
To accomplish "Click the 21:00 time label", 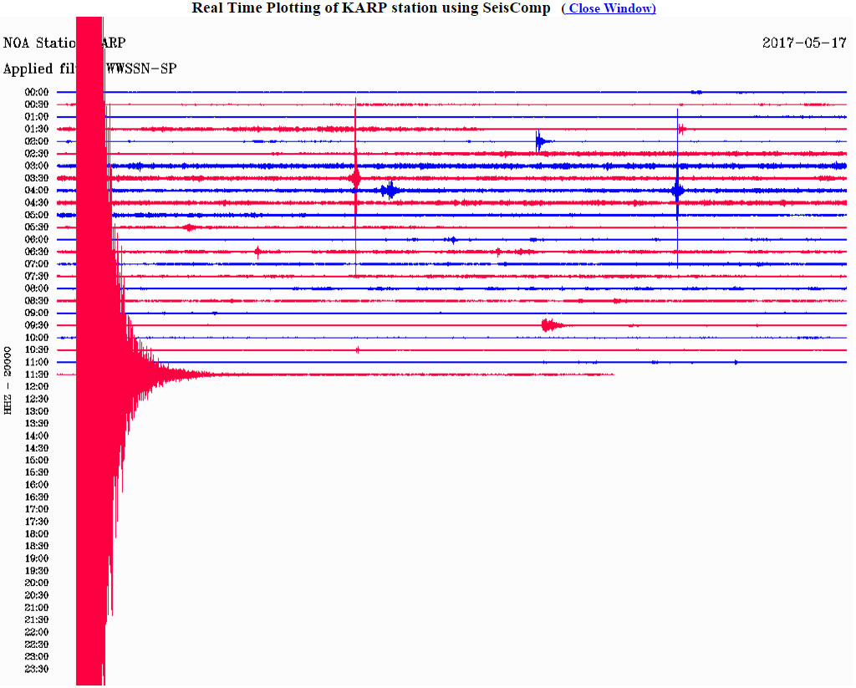I will coord(36,607).
